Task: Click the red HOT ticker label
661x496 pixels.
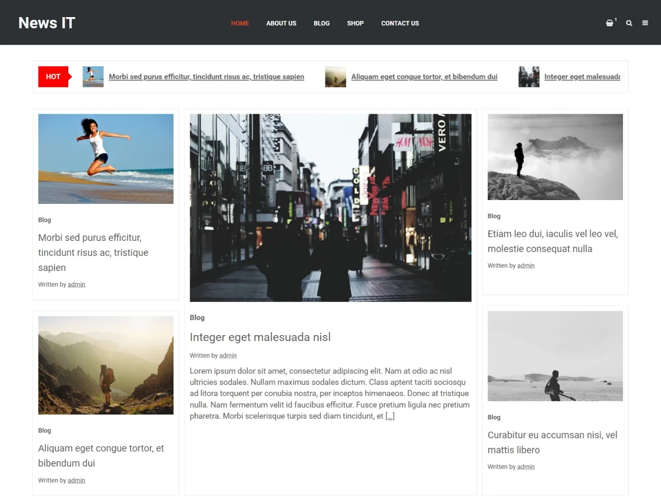Action: pos(53,77)
